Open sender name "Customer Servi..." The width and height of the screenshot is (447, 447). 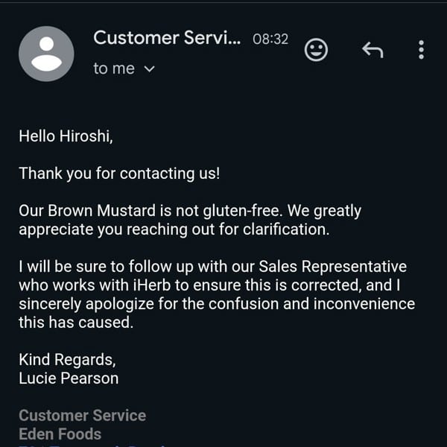(167, 38)
